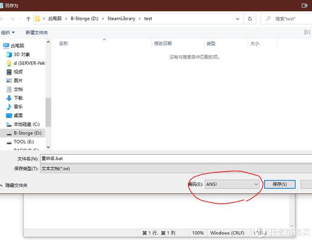Viewport: 312px width, 240px height.
Task: Click the TOOL (E:) drive icon
Action: click(x=9, y=143)
